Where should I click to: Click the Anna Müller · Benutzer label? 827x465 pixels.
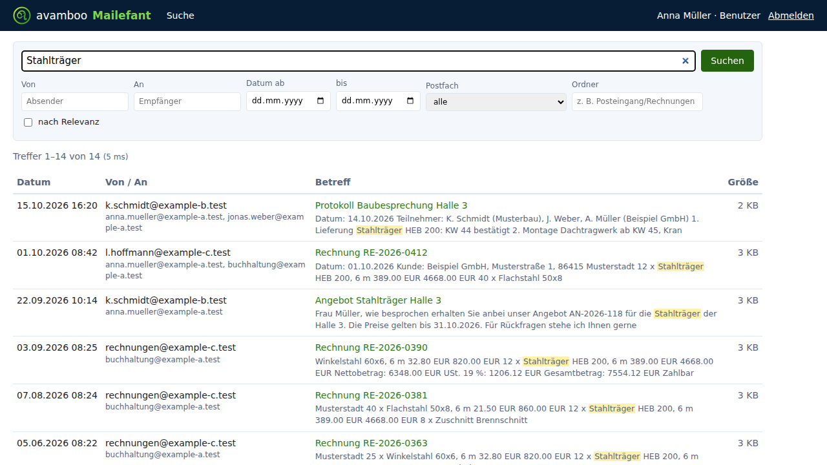(709, 15)
